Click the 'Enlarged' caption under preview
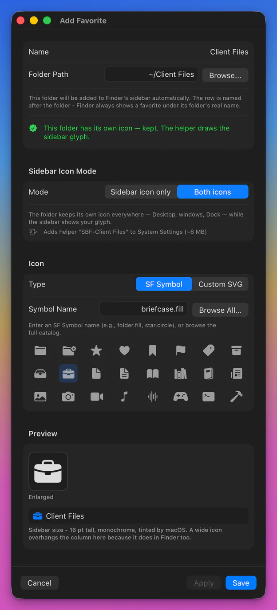The width and height of the screenshot is (277, 610). pyautogui.click(x=41, y=497)
